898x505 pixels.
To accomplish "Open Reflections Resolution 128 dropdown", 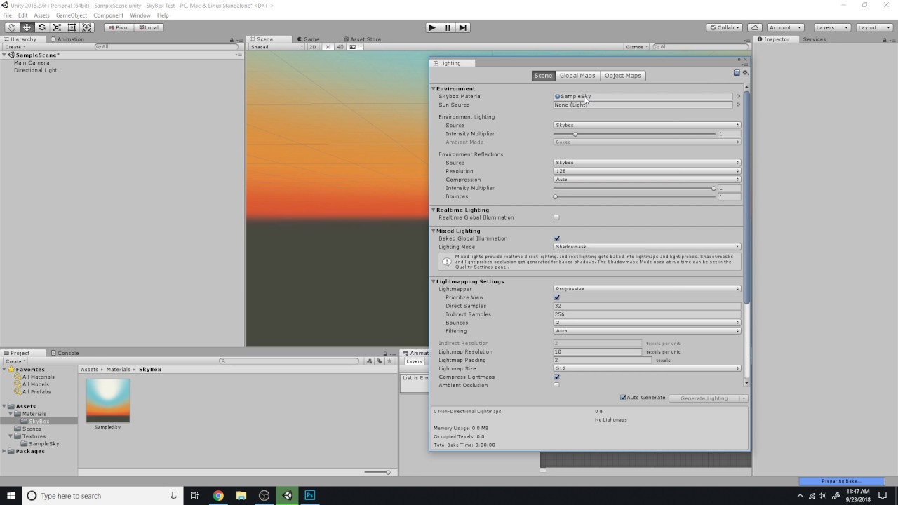I will tap(647, 171).
